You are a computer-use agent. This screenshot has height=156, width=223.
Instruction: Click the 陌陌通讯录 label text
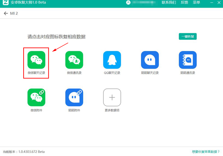[x=188, y=73]
